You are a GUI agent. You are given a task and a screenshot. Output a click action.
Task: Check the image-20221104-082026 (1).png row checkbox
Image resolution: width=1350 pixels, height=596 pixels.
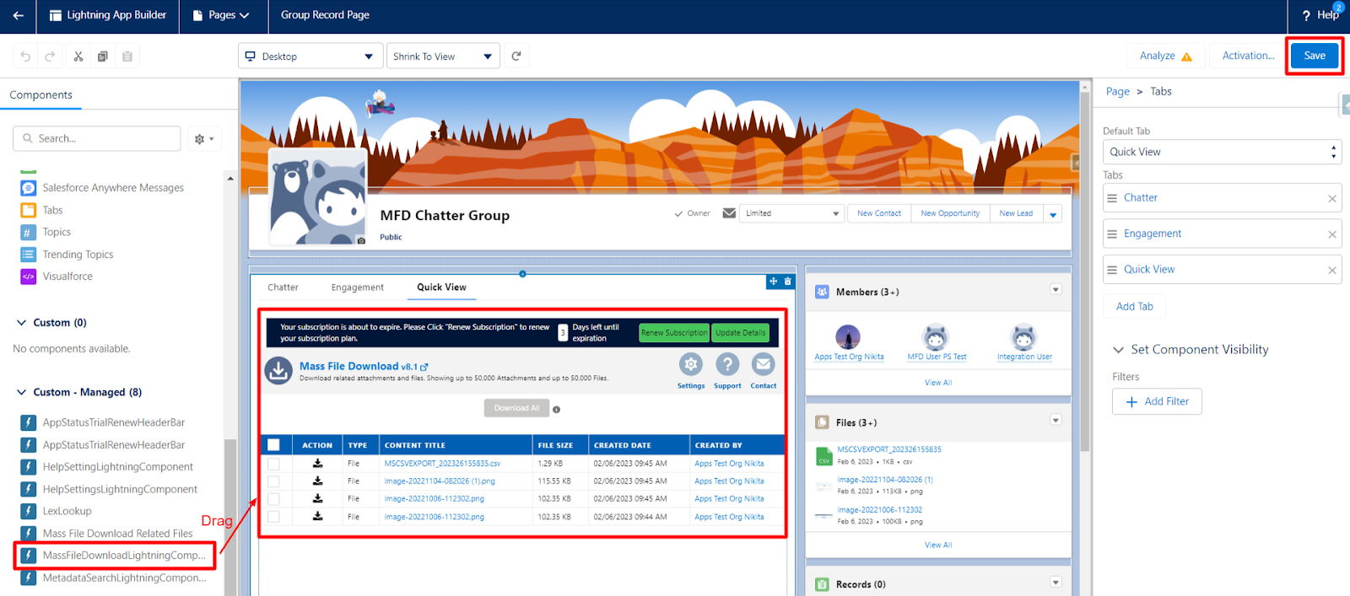click(x=273, y=481)
